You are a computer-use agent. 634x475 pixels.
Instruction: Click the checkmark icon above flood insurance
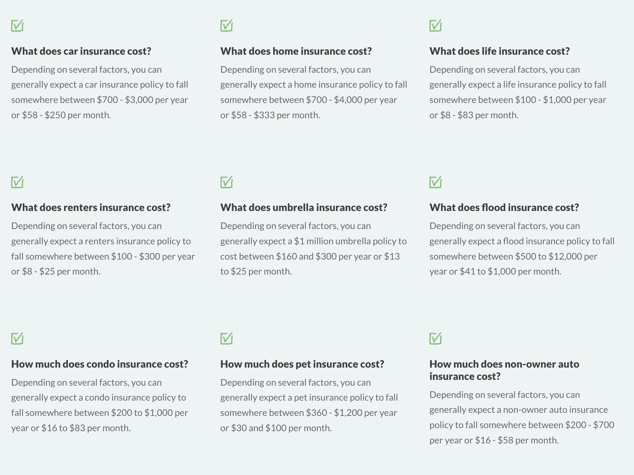click(x=436, y=182)
